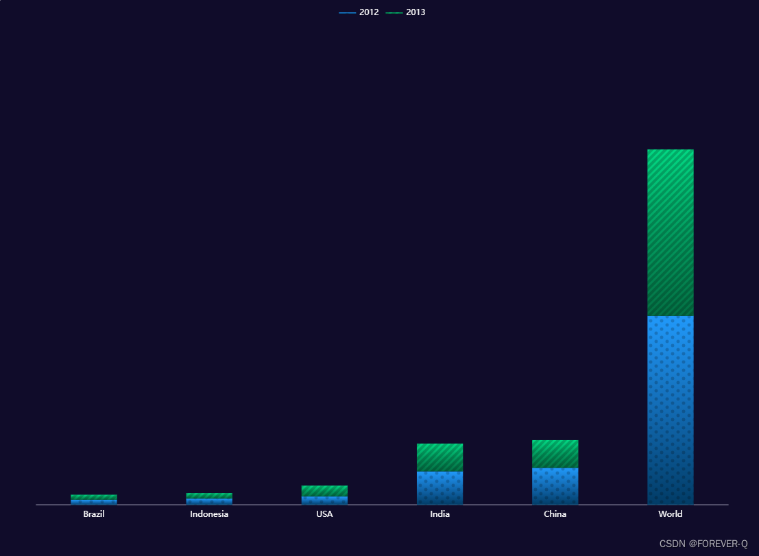The height and width of the screenshot is (556, 759).
Task: Click the USA bar's green 2013 segment
Action: click(x=324, y=490)
